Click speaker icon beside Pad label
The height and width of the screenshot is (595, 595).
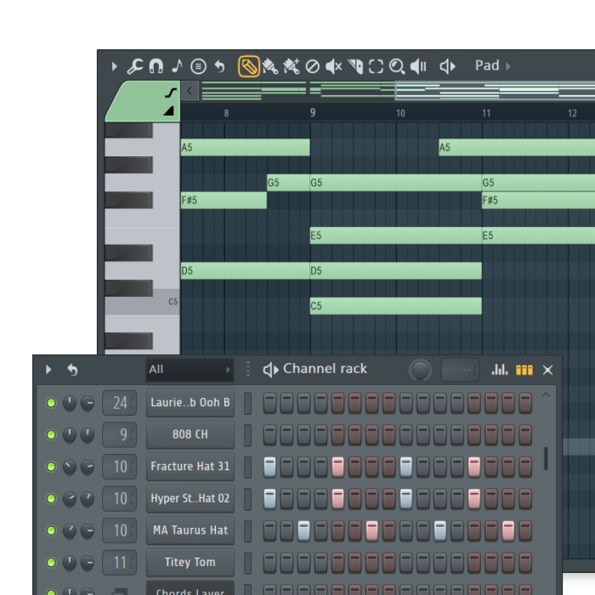point(447,66)
